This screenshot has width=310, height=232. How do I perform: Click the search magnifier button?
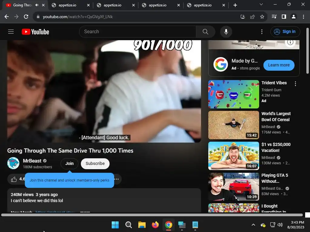click(x=206, y=31)
